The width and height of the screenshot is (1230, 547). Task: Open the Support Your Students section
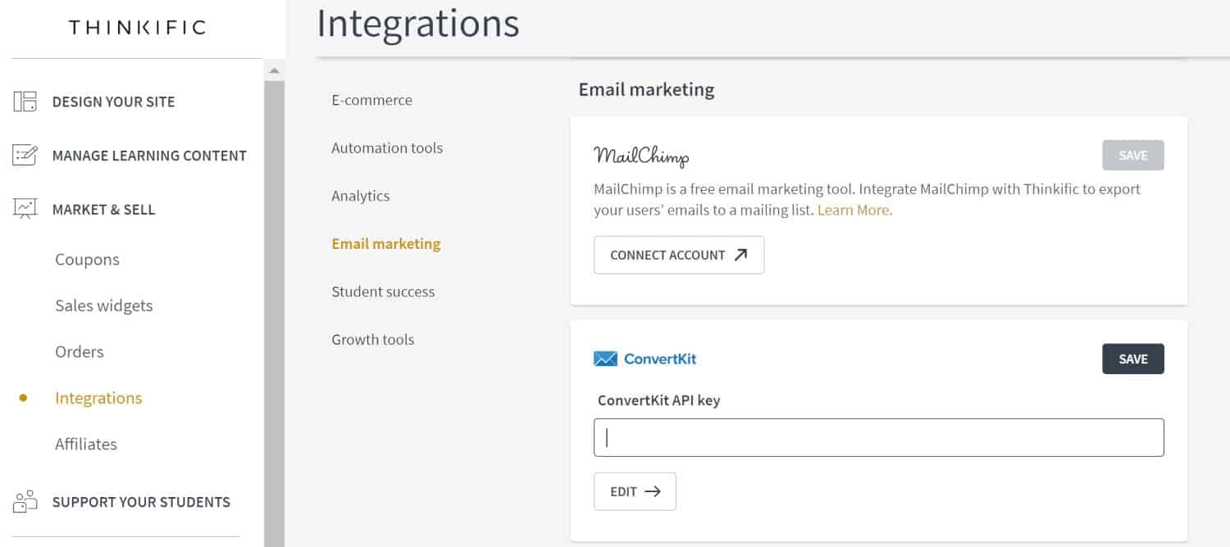click(x=141, y=502)
